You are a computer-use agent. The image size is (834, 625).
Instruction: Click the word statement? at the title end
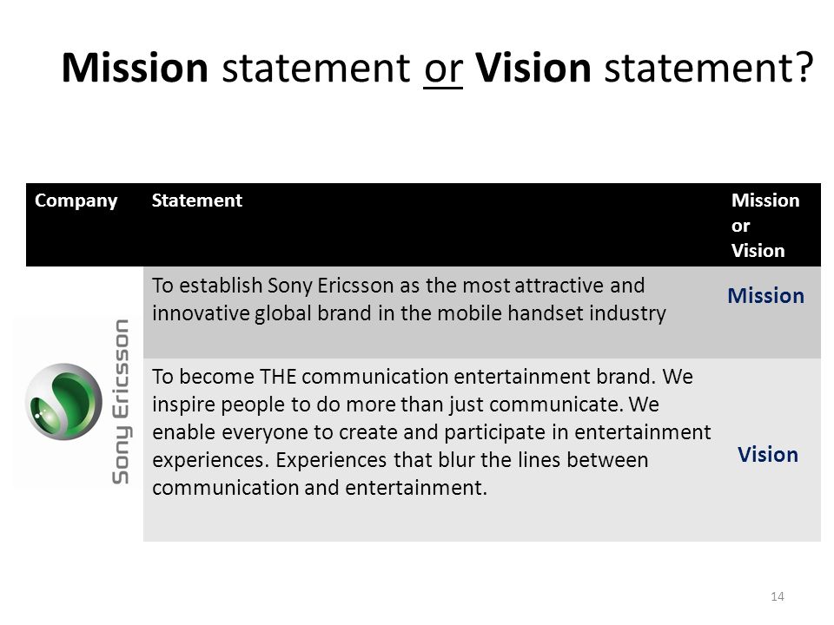[x=710, y=68]
